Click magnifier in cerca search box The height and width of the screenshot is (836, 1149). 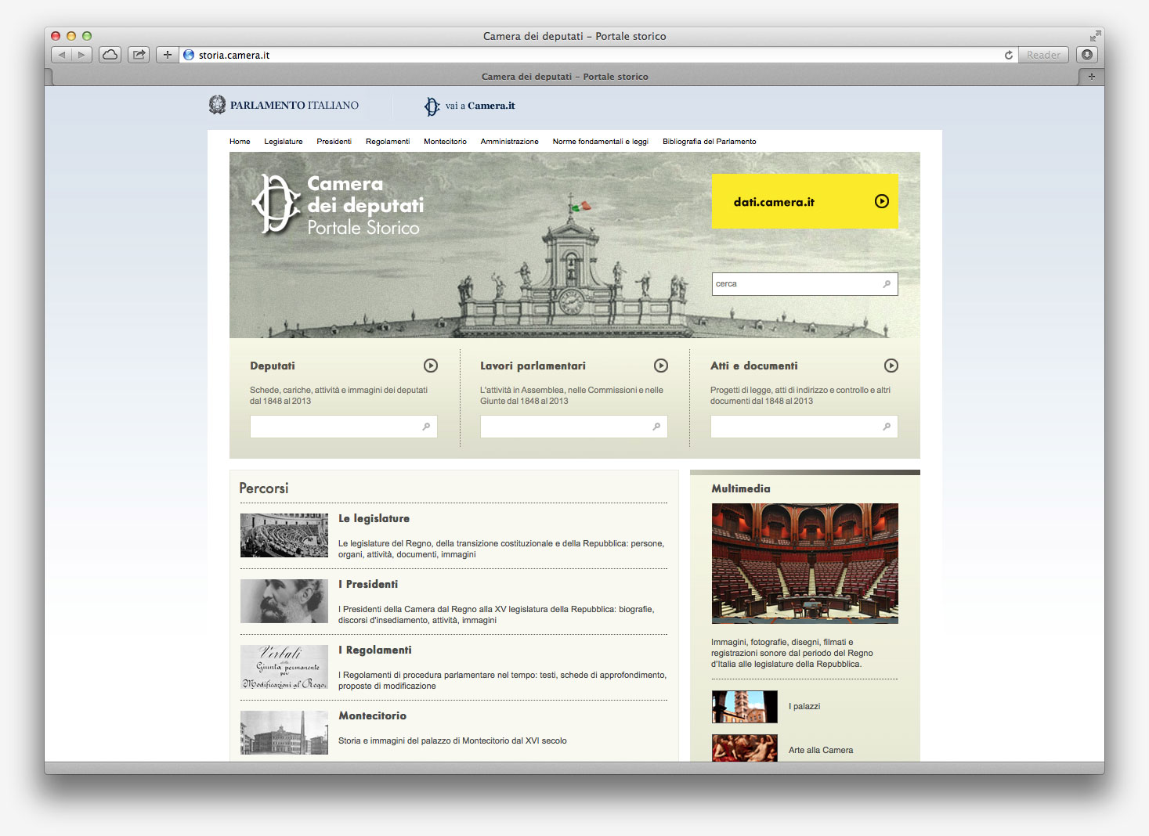pyautogui.click(x=887, y=284)
